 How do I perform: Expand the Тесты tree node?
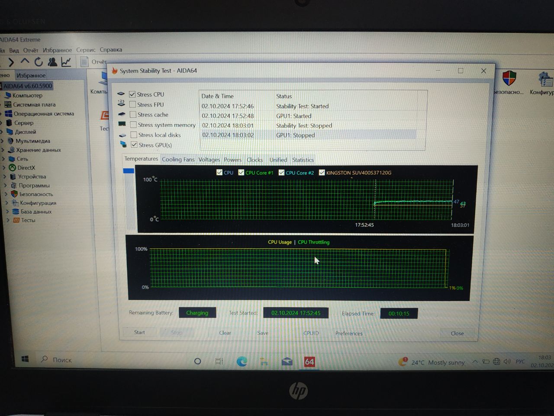point(8,220)
